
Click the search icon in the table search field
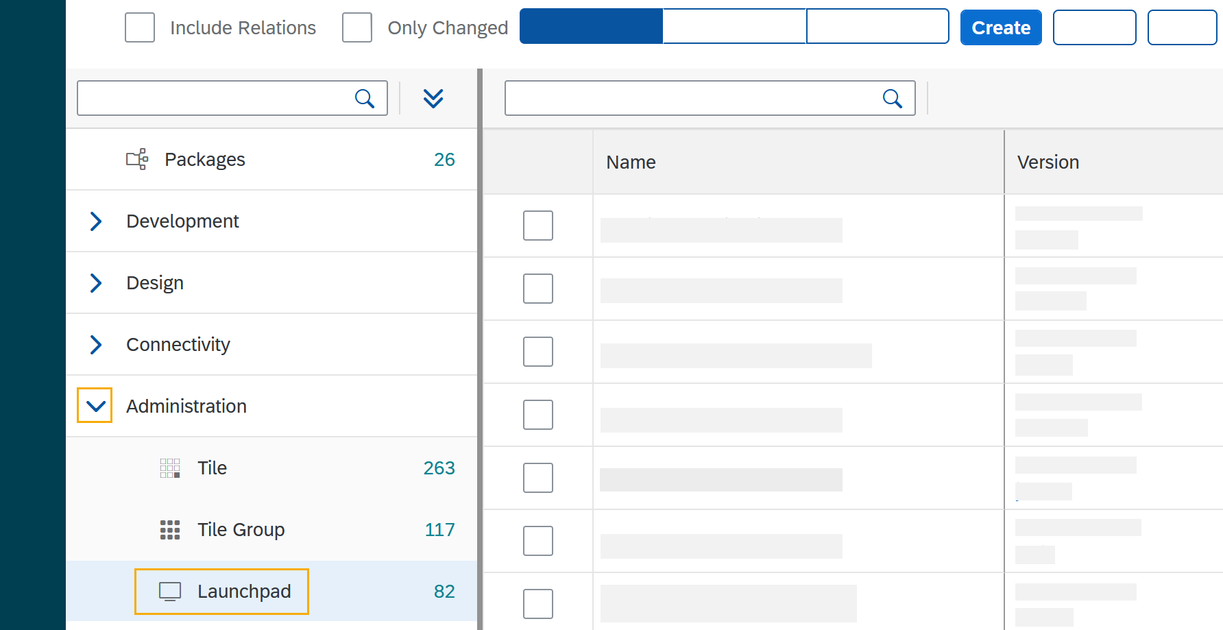(893, 99)
